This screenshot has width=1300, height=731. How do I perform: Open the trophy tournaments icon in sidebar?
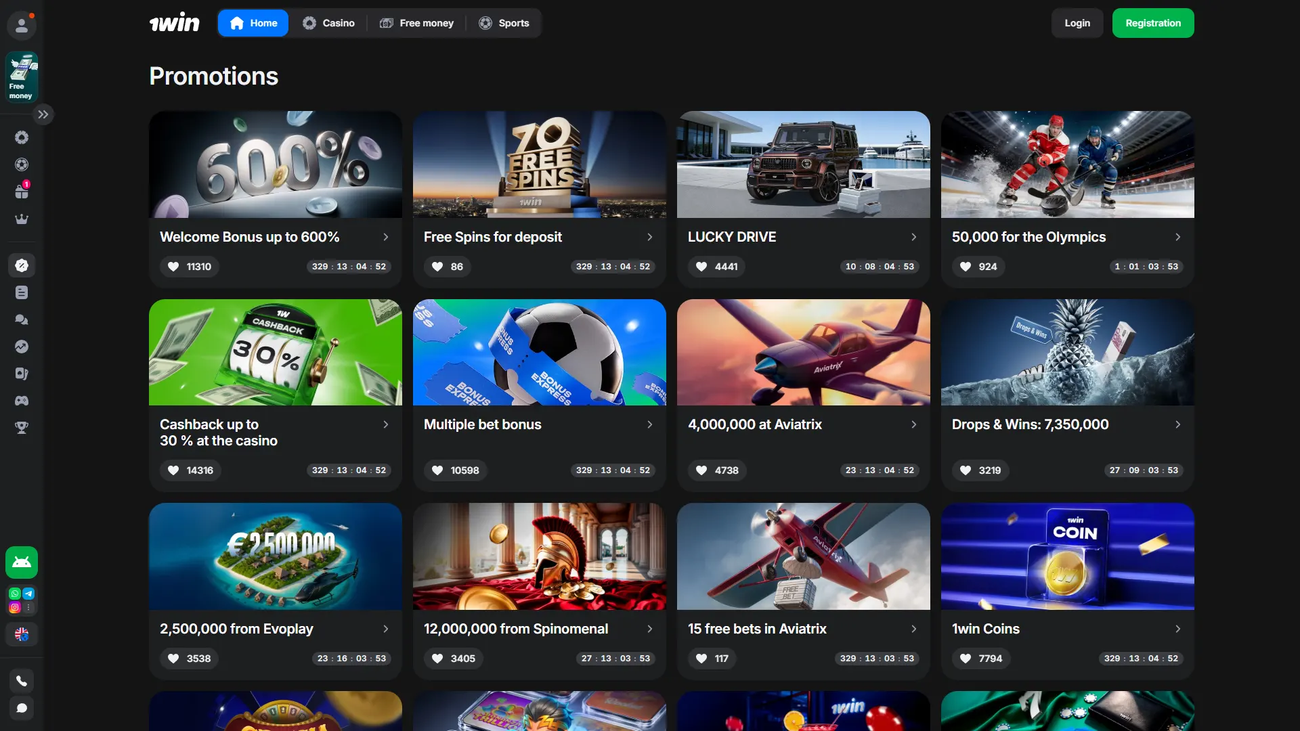coord(22,428)
